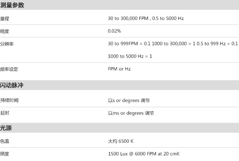Viewport: 239px width, 161px height.
Task: Click the accuracy value 0.02%
Action: pyautogui.click(x=114, y=31)
